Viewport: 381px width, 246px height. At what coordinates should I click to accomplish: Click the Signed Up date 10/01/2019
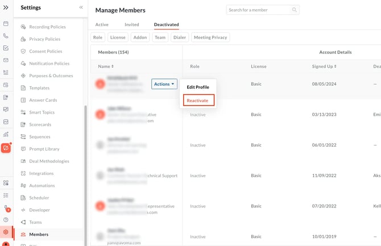pyautogui.click(x=324, y=236)
